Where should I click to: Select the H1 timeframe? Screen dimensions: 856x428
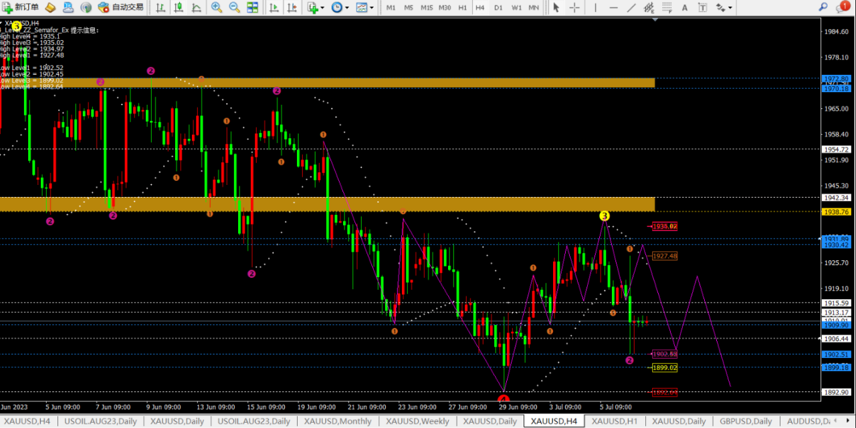[x=463, y=7]
